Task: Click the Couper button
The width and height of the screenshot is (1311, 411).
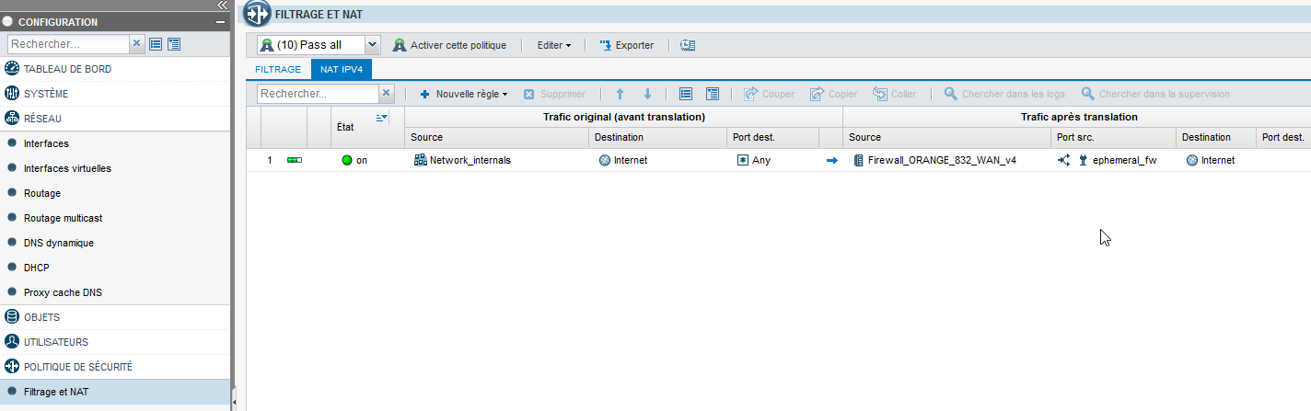Action: [x=770, y=94]
